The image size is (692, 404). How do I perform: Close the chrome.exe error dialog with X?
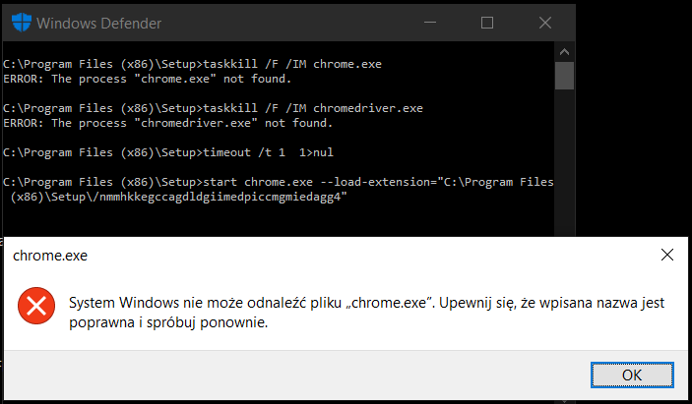coord(666,255)
